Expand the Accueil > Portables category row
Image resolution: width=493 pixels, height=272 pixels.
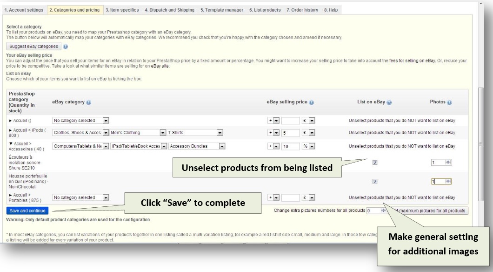coord(10,195)
